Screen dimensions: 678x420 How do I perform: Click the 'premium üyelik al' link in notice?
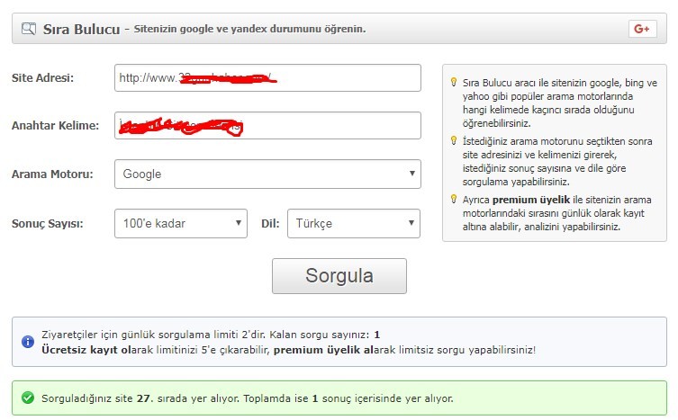323,350
